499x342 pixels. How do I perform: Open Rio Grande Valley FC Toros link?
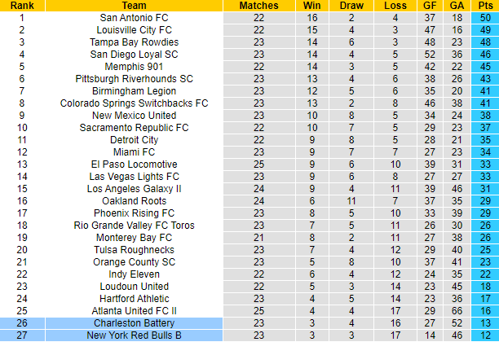coord(134,226)
